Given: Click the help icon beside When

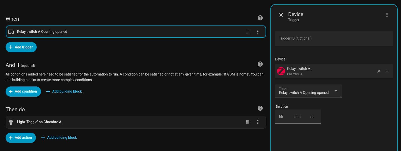Looking at the screenshot, I should click(x=260, y=18).
